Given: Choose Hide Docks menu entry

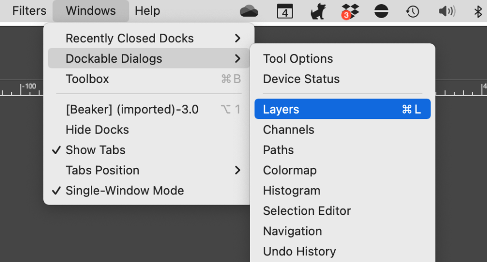Looking at the screenshot, I should coord(97,129).
